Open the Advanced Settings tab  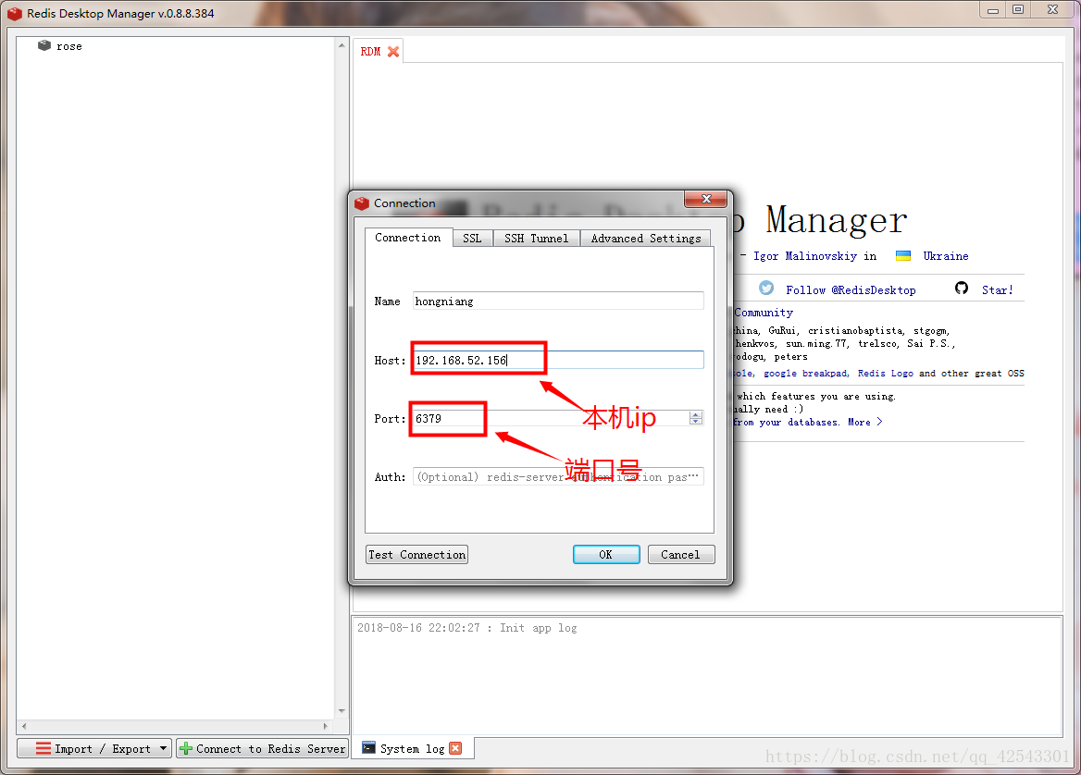pos(646,239)
